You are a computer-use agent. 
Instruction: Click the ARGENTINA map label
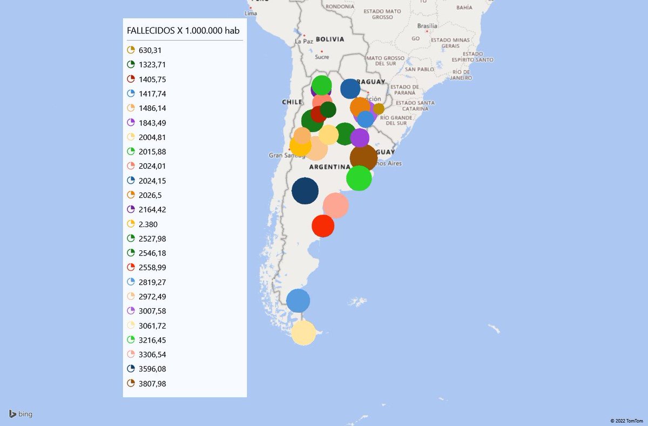(x=330, y=167)
